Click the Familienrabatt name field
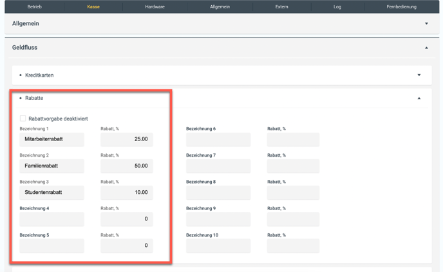Viewport: 443px width, 272px height. (52, 166)
